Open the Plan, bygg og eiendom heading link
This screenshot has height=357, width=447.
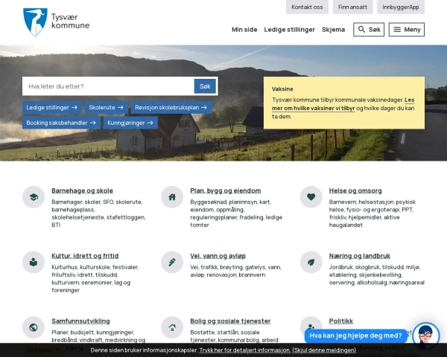[226, 190]
